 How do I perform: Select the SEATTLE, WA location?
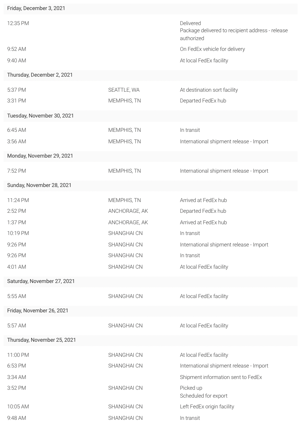click(124, 90)
